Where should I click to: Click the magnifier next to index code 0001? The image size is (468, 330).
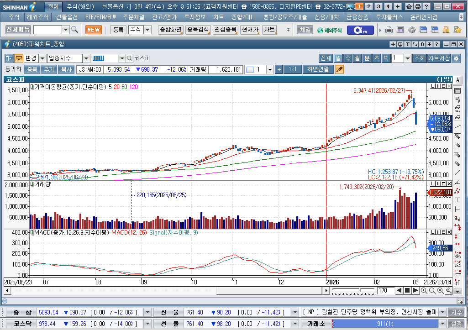129,58
